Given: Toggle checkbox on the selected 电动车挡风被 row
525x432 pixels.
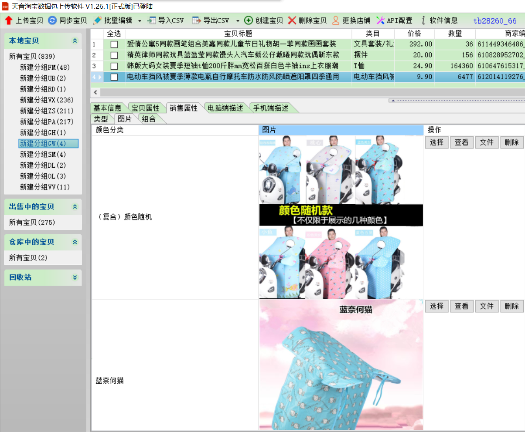Looking at the screenshot, I should 114,77.
